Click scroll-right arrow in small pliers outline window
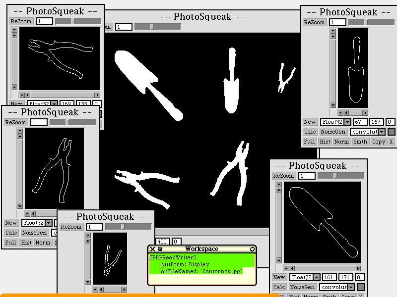The width and height of the screenshot is (397, 297). click(124, 290)
